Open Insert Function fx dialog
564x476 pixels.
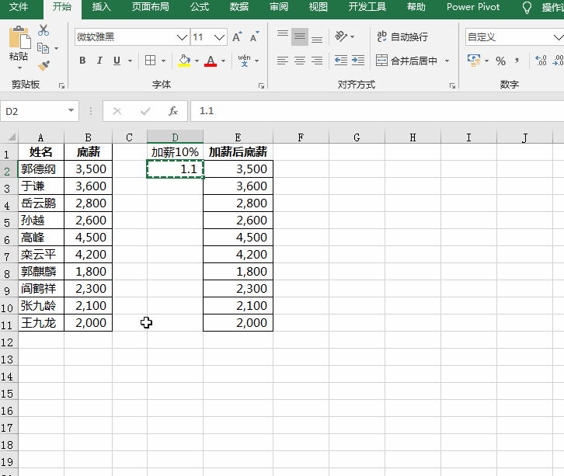click(x=173, y=111)
